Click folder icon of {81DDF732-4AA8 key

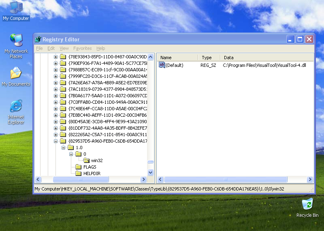[63, 128]
